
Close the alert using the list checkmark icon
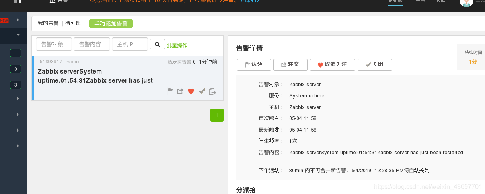[202, 91]
